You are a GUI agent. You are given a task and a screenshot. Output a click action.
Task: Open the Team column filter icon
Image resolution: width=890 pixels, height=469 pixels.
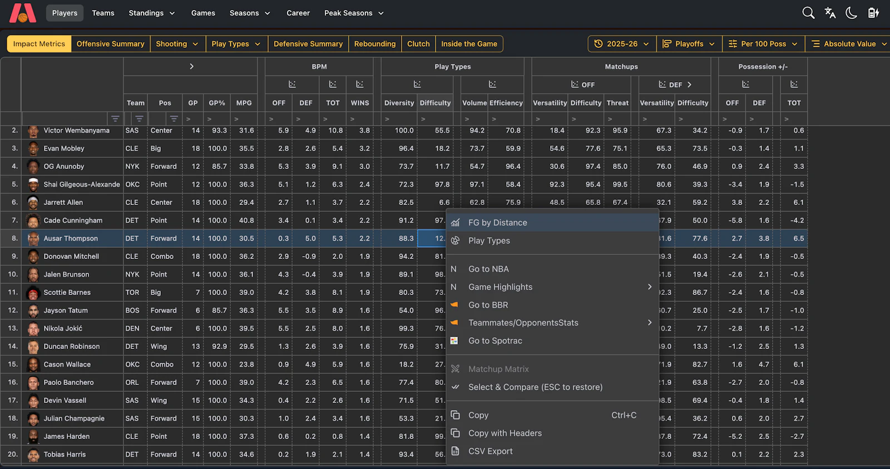coord(139,119)
